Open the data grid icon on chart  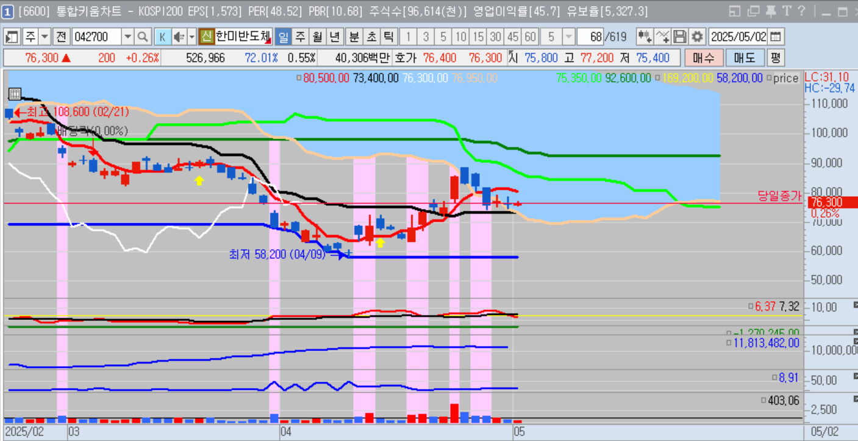pos(15,94)
